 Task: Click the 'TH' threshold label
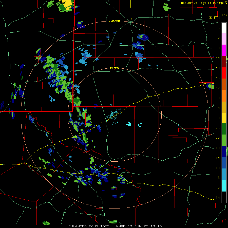coord(218,198)
